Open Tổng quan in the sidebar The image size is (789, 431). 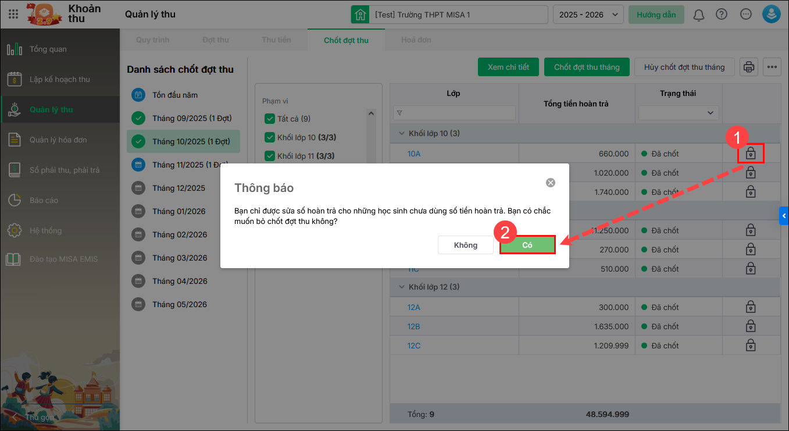click(60, 49)
